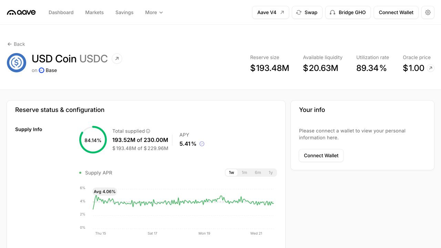Click the USDC token icon

click(x=17, y=63)
